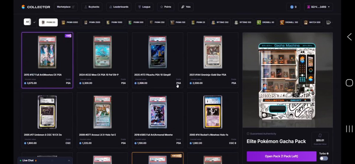Open the Greninja-Gold Star card thumbnail

213,52
